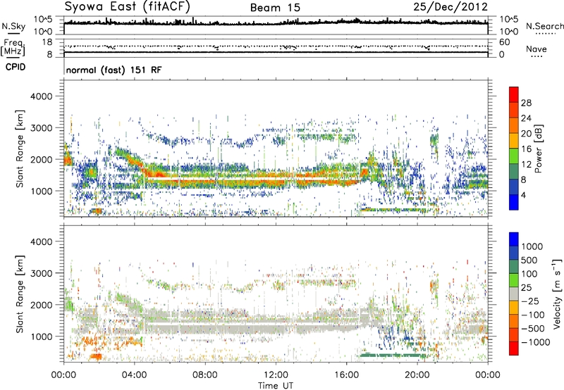Image resolution: width=564 pixels, height=390 pixels.
Task: Click the date '25/Dec/2012'
Action: pyautogui.click(x=450, y=6)
